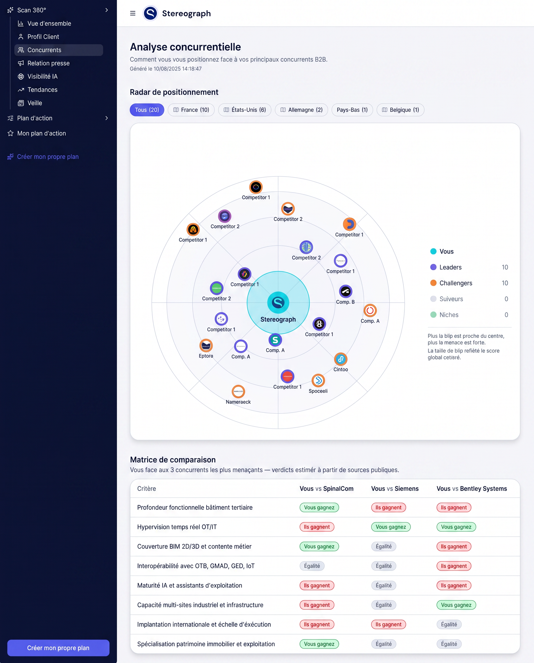Click the Scan 380° sparkle icon
The width and height of the screenshot is (534, 663).
click(10, 10)
